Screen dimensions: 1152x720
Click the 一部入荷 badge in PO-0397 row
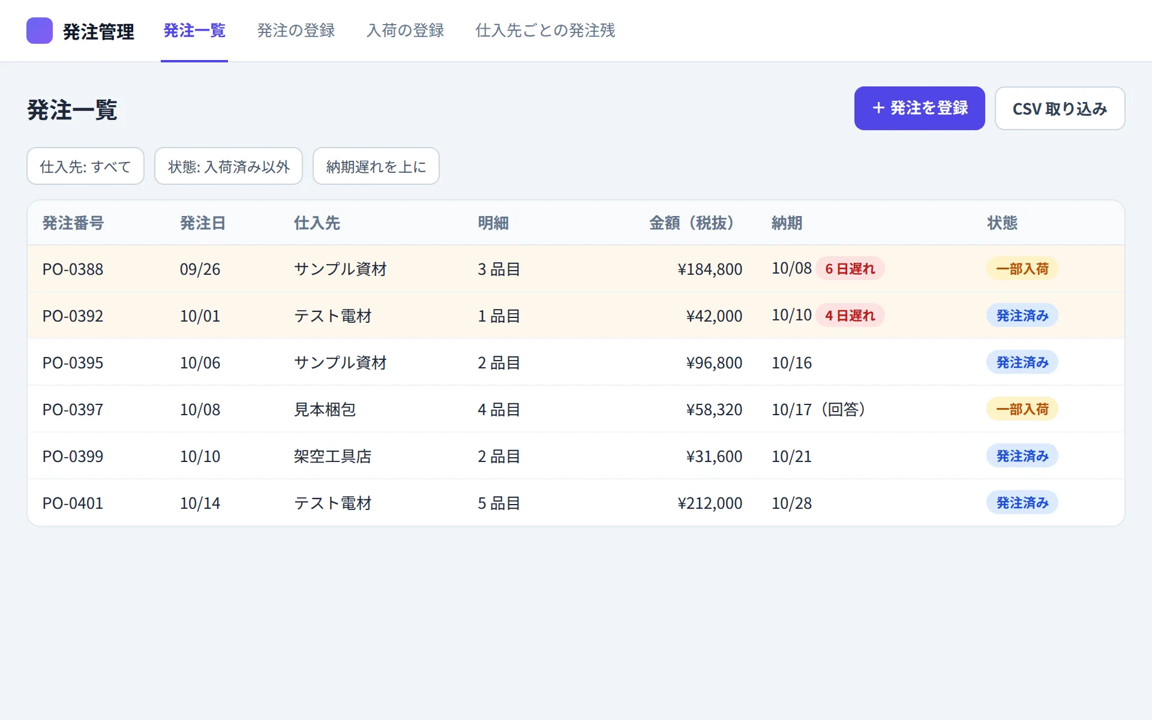[1022, 409]
